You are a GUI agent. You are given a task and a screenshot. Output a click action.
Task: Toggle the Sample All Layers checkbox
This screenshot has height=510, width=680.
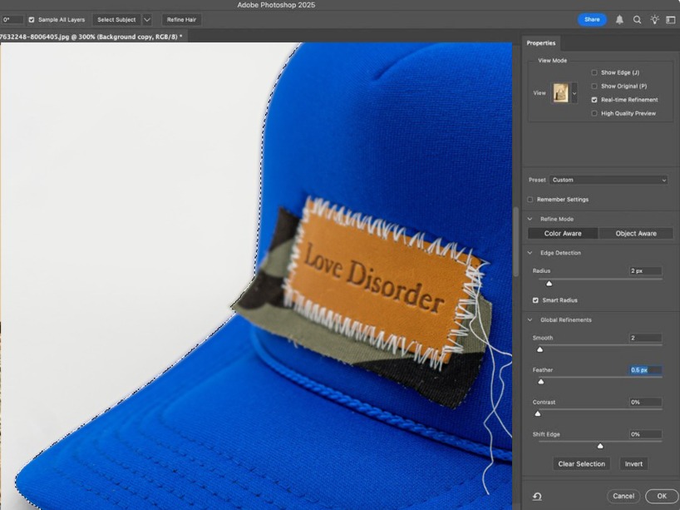point(32,19)
